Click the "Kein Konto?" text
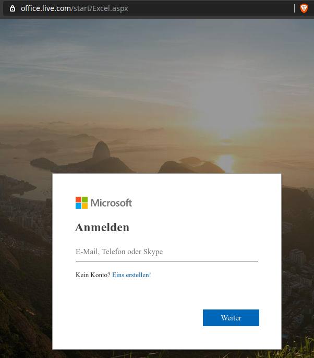 coord(93,275)
